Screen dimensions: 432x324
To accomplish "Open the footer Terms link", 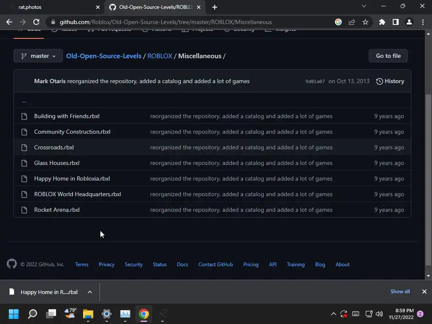I will tap(81, 265).
